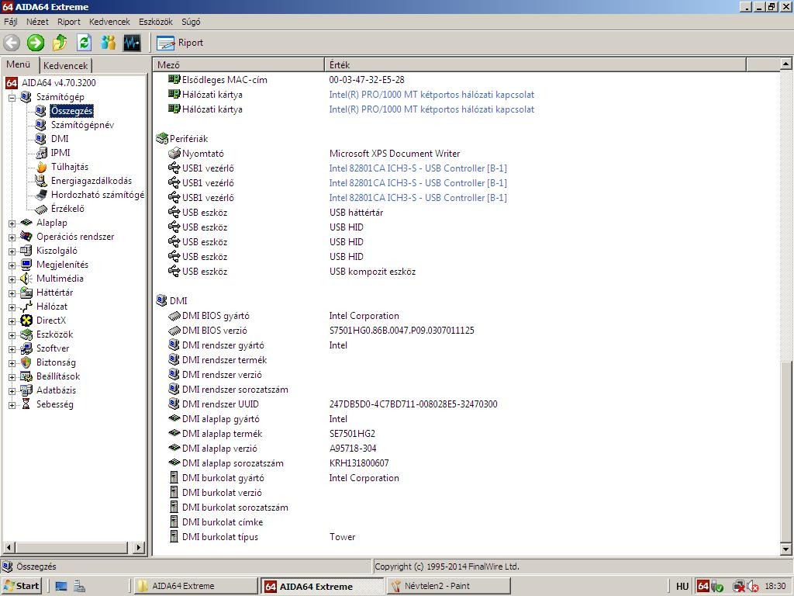Open the Kedvencek menu
This screenshot has width=794, height=596.
click(110, 22)
